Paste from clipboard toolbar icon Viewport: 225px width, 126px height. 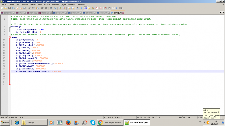click(x=37, y=8)
